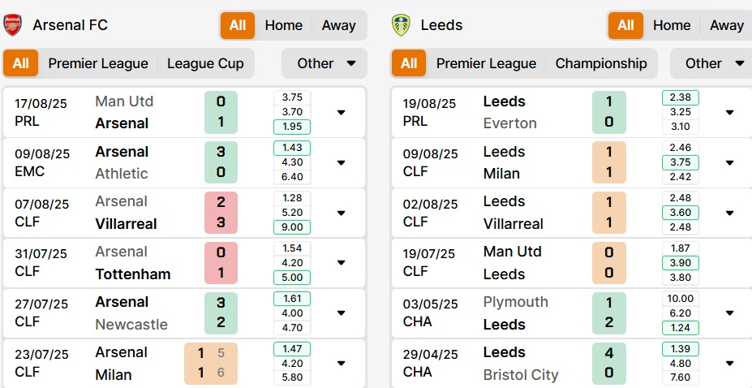Filter Leeds matches by Championship
The width and height of the screenshot is (752, 388).
(601, 63)
